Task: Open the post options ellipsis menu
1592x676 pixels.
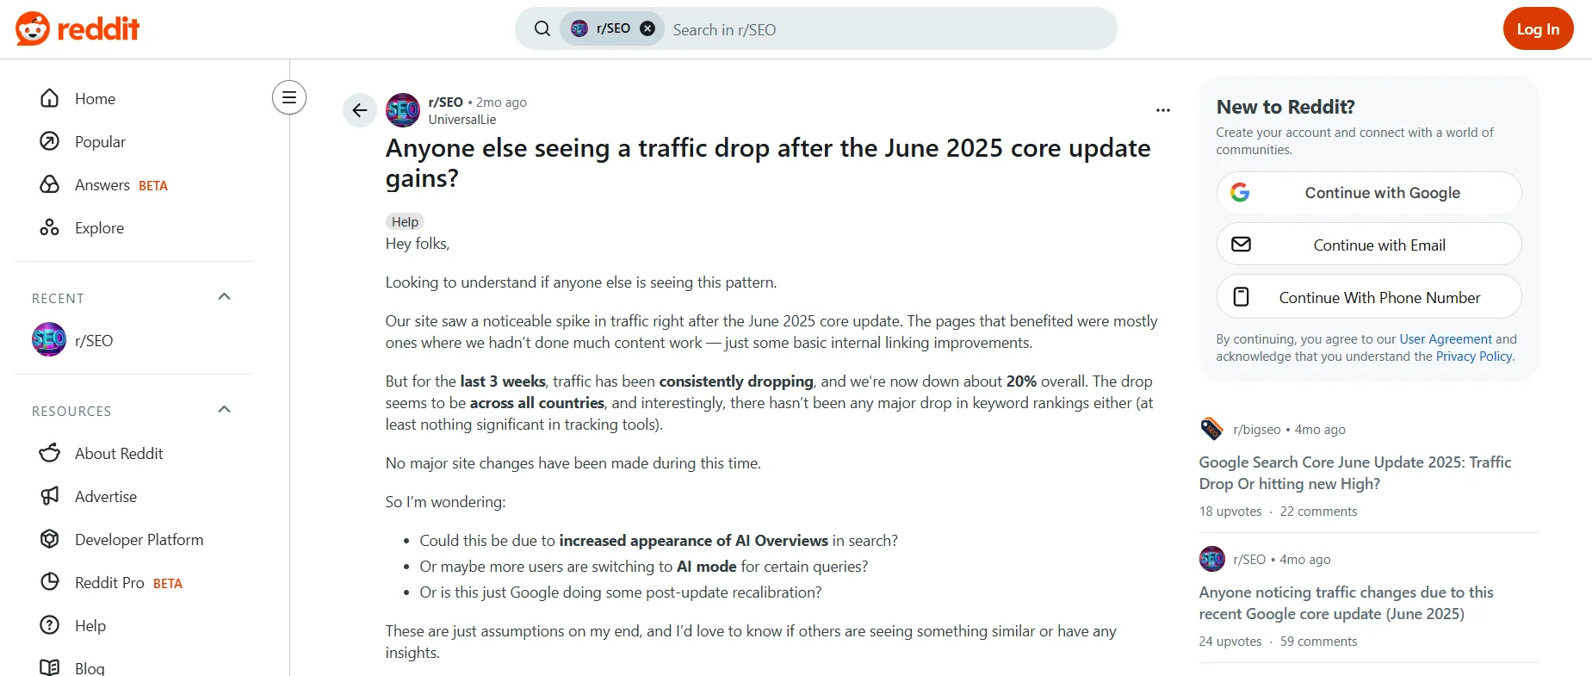Action: pyautogui.click(x=1163, y=109)
